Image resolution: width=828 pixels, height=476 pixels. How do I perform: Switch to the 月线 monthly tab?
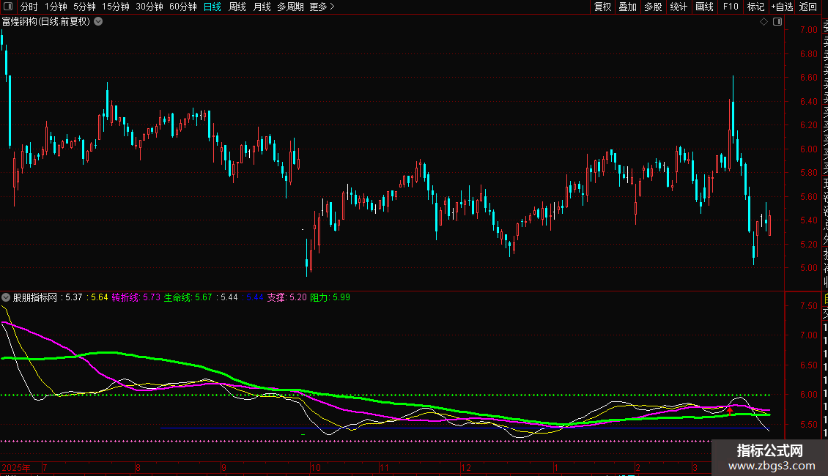262,7
